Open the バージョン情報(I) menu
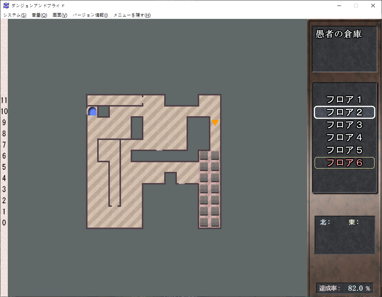The height and width of the screenshot is (297, 382). point(90,15)
